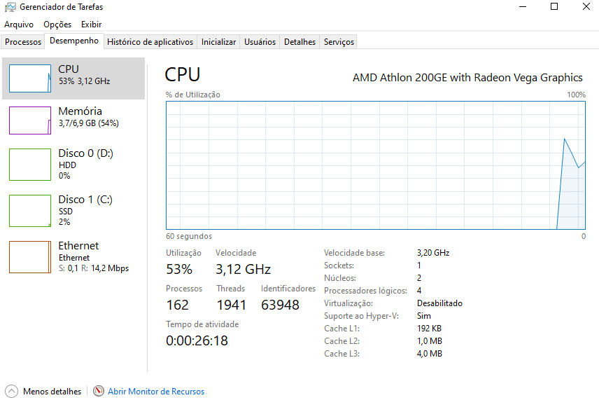Viewport: 599px width, 407px height.
Task: Select the CPU mini graph thumbnail
Action: click(30, 78)
